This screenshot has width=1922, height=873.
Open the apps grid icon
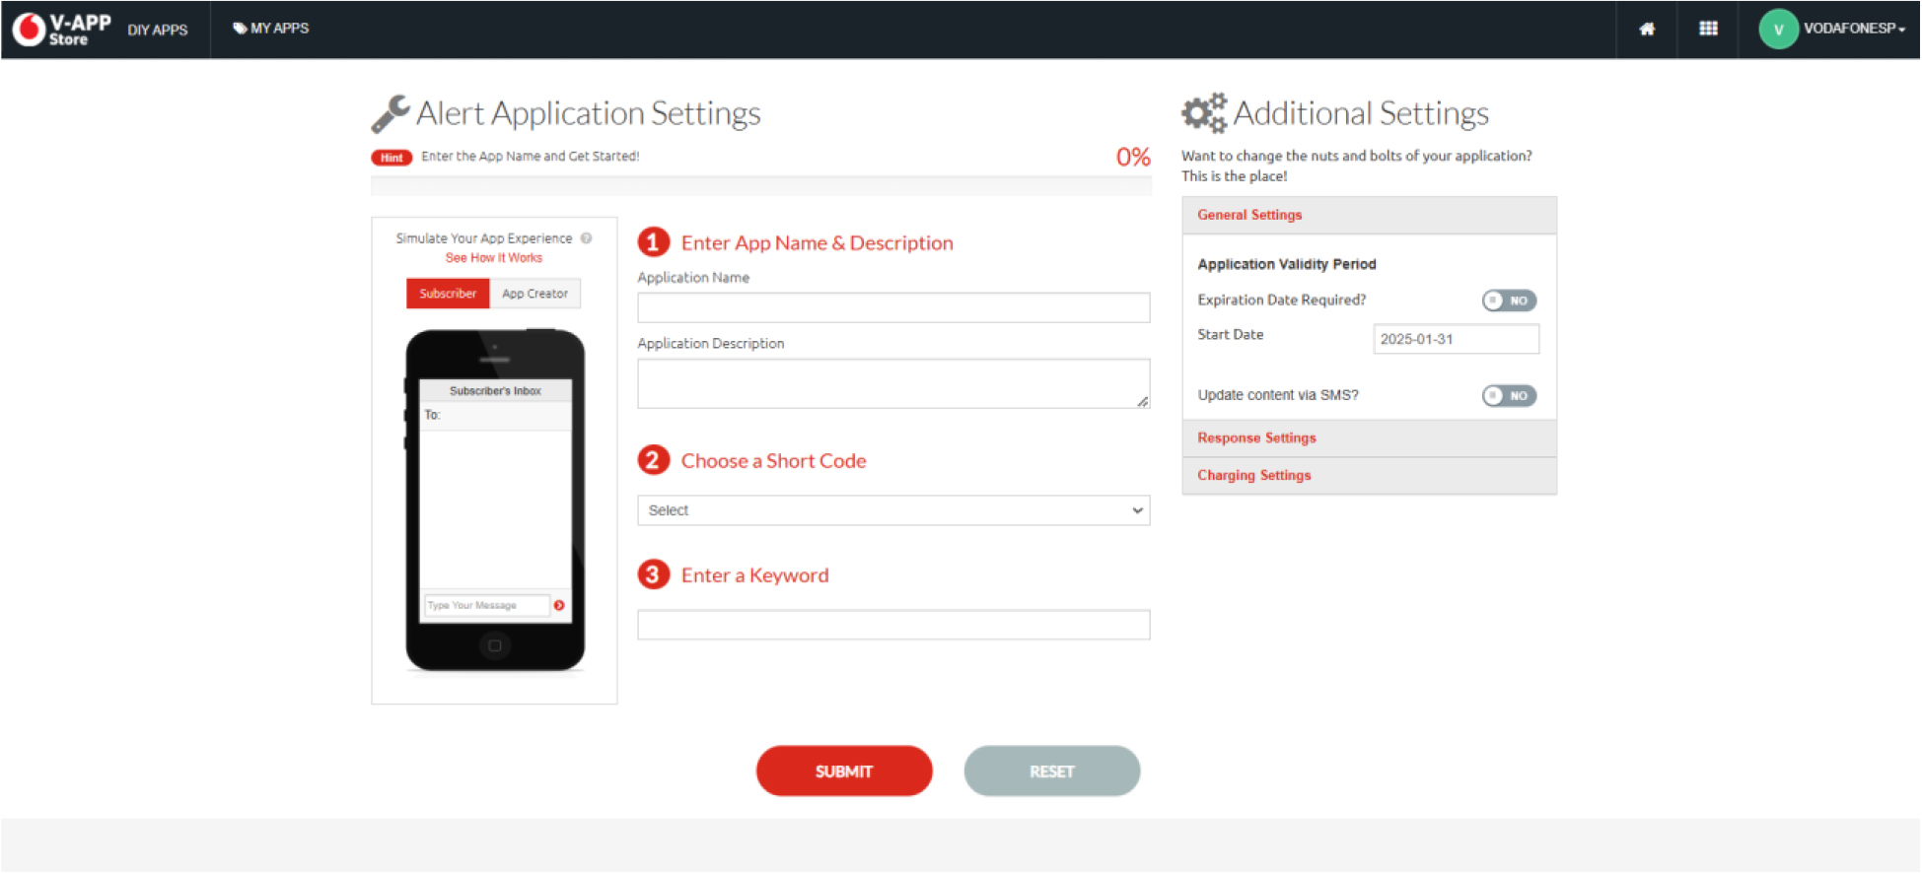(x=1708, y=29)
